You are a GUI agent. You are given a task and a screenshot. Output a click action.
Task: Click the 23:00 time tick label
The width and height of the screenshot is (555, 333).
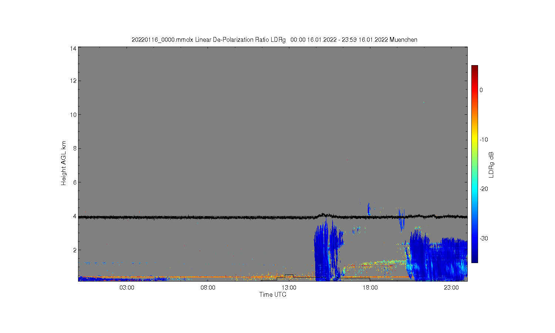pyautogui.click(x=451, y=288)
